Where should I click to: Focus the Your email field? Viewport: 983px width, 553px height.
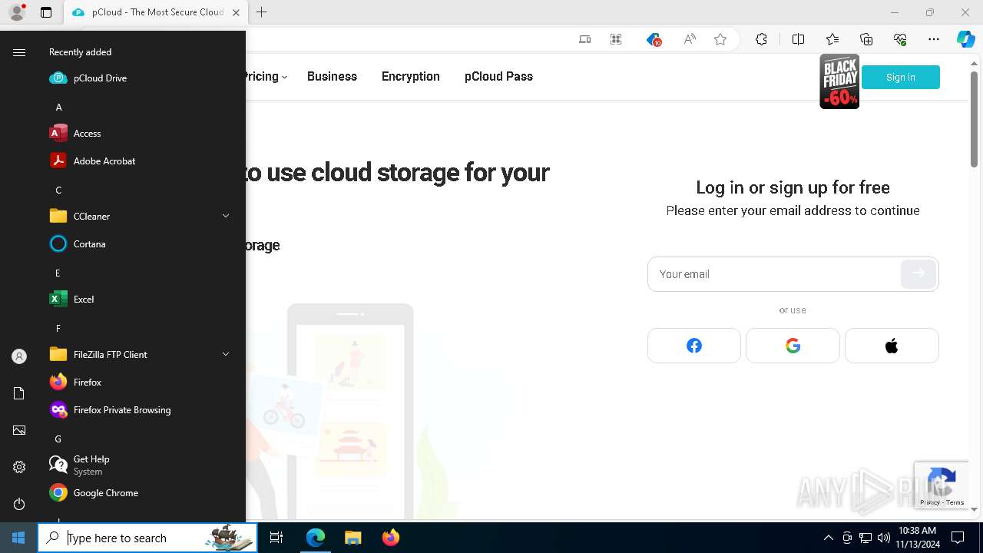[x=774, y=274]
